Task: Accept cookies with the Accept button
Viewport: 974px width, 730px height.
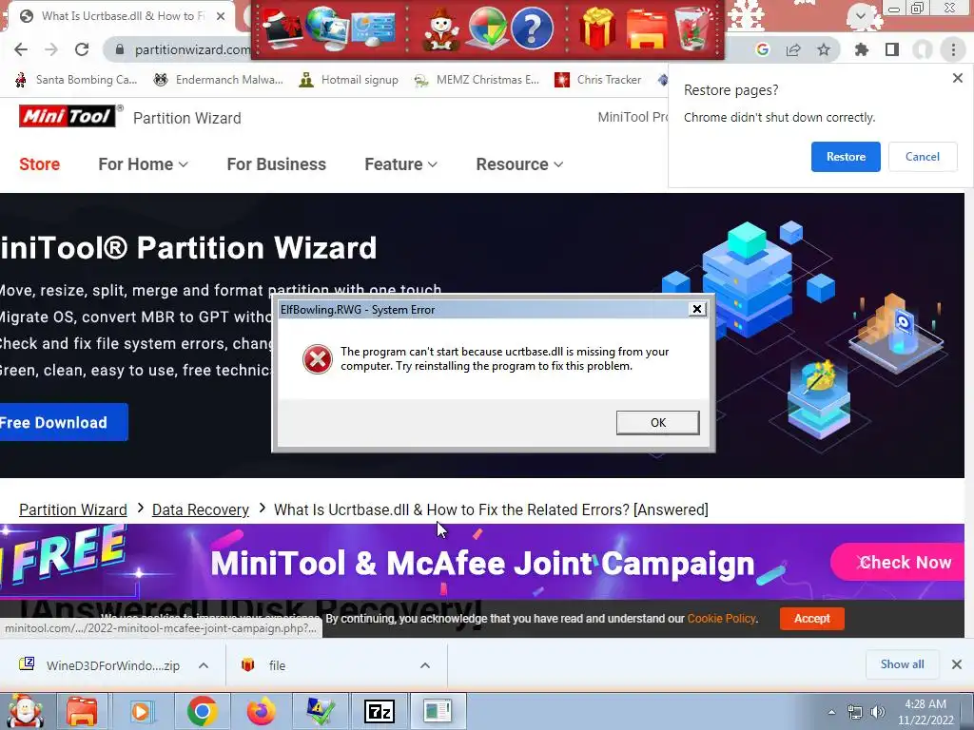Action: 812,618
